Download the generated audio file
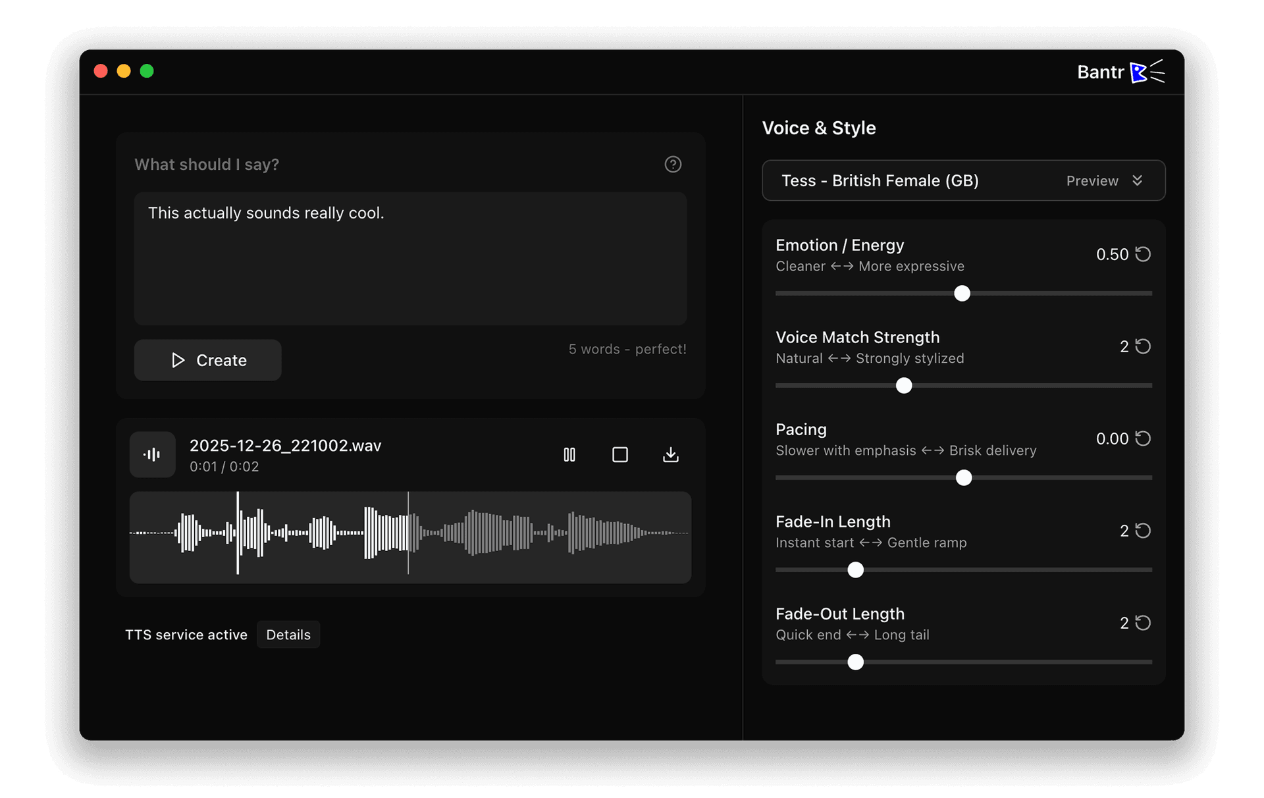1264x798 pixels. pos(670,454)
